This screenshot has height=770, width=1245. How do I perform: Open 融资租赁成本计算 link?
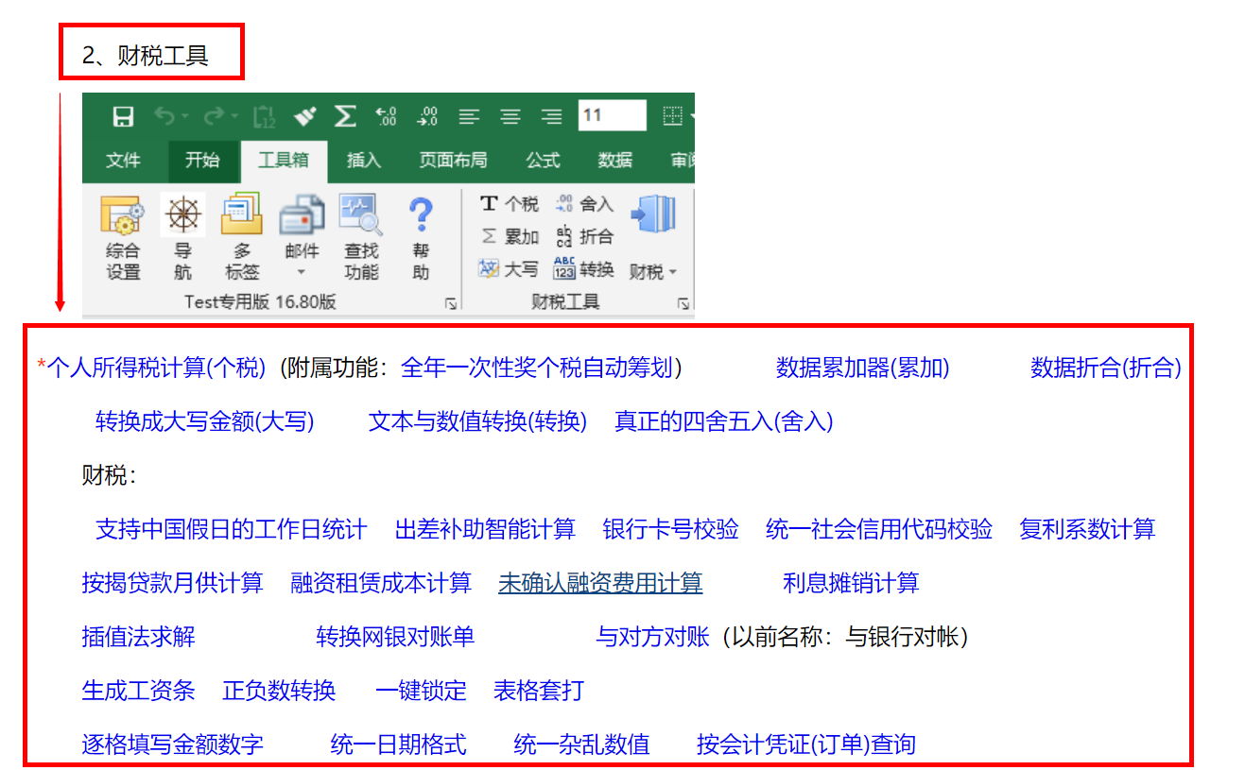point(381,583)
